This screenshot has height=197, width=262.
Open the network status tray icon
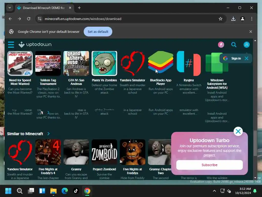tap(222, 191)
